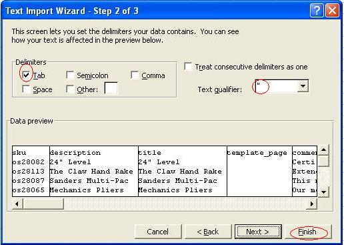The width and height of the screenshot is (344, 245).
Task: Check the Space delimiter option
Action: [26, 89]
